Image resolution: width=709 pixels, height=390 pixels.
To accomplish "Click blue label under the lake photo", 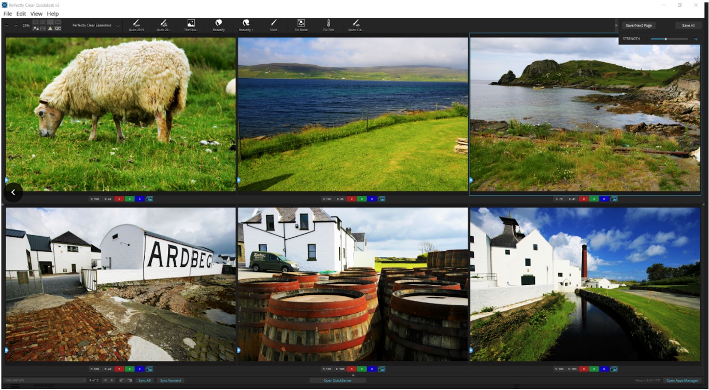I will (x=372, y=199).
